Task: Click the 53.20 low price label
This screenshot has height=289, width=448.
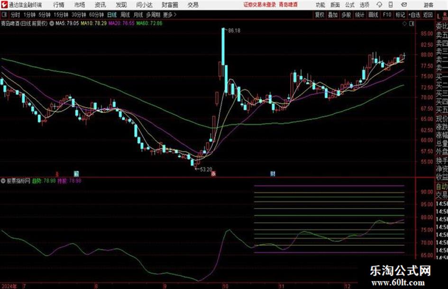Action: 206,169
